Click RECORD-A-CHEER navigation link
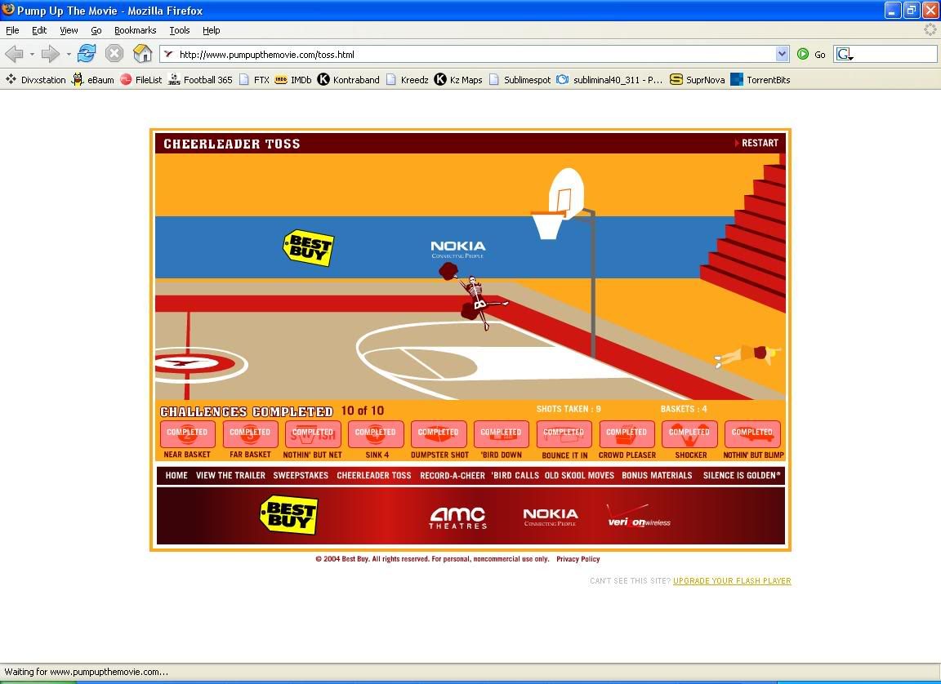This screenshot has width=941, height=684. click(x=453, y=475)
